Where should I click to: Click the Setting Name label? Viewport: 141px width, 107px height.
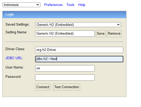pyautogui.click(x=16, y=32)
